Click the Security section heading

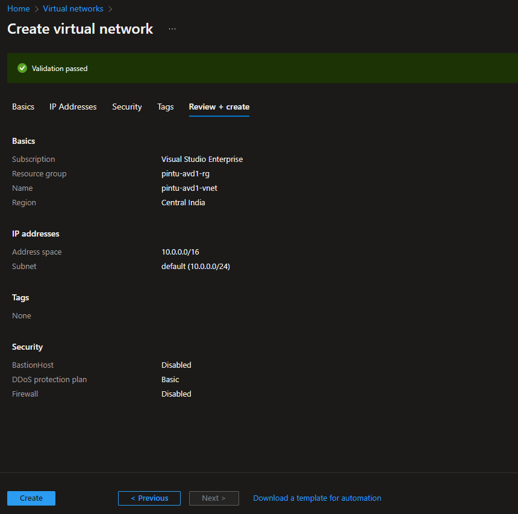[28, 347]
